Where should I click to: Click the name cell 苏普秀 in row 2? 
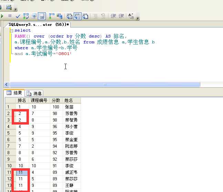(72, 113)
